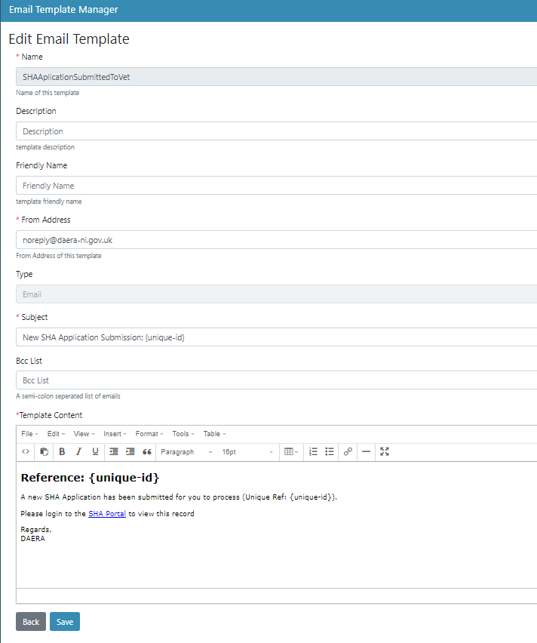
Task: Toggle bold formatting
Action: point(62,452)
